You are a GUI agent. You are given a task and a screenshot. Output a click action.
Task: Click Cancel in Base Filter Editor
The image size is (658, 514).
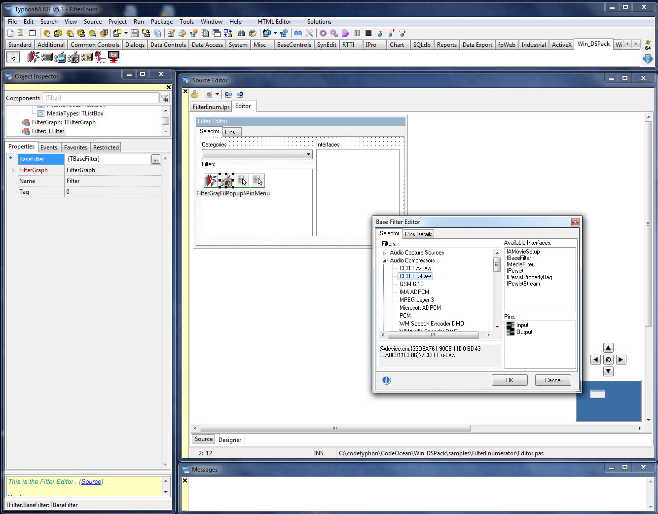553,380
